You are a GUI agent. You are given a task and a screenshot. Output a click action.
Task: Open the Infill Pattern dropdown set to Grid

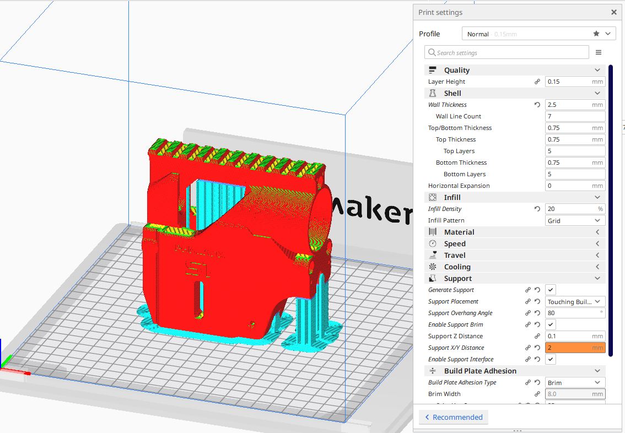575,220
